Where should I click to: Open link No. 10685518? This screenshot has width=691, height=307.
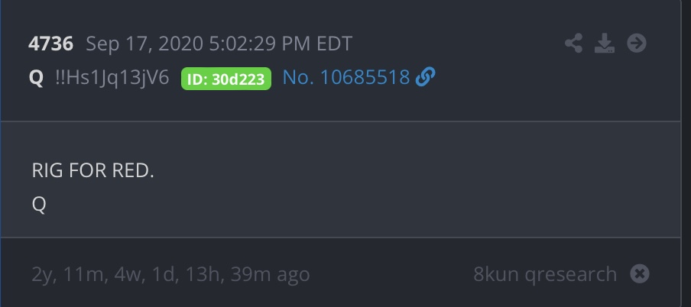346,78
